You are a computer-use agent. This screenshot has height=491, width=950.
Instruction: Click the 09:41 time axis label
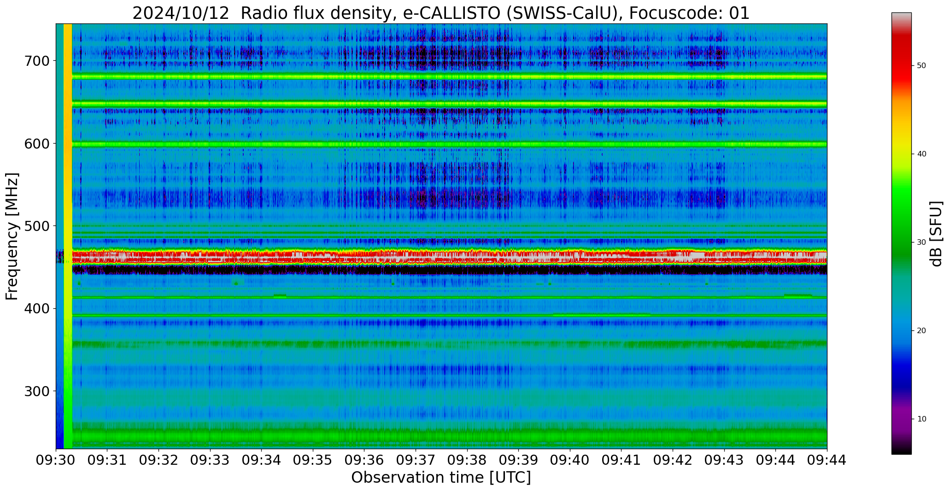(622, 460)
